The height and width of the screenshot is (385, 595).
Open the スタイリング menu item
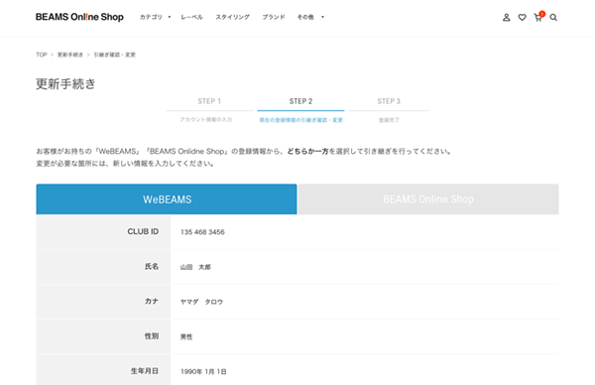[233, 17]
